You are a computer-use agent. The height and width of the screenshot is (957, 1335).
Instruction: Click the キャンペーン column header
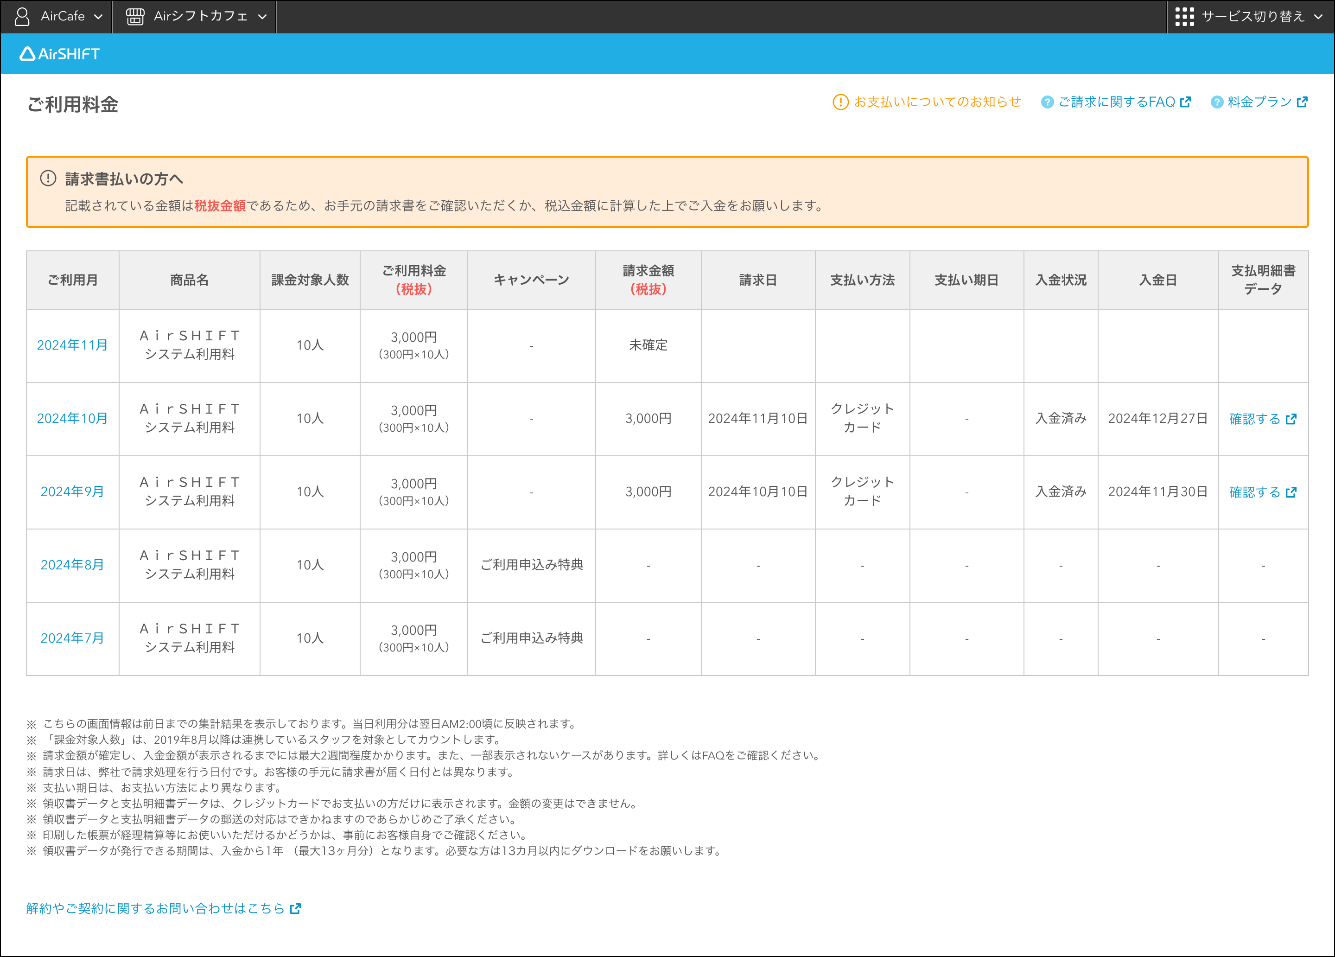pyautogui.click(x=532, y=280)
